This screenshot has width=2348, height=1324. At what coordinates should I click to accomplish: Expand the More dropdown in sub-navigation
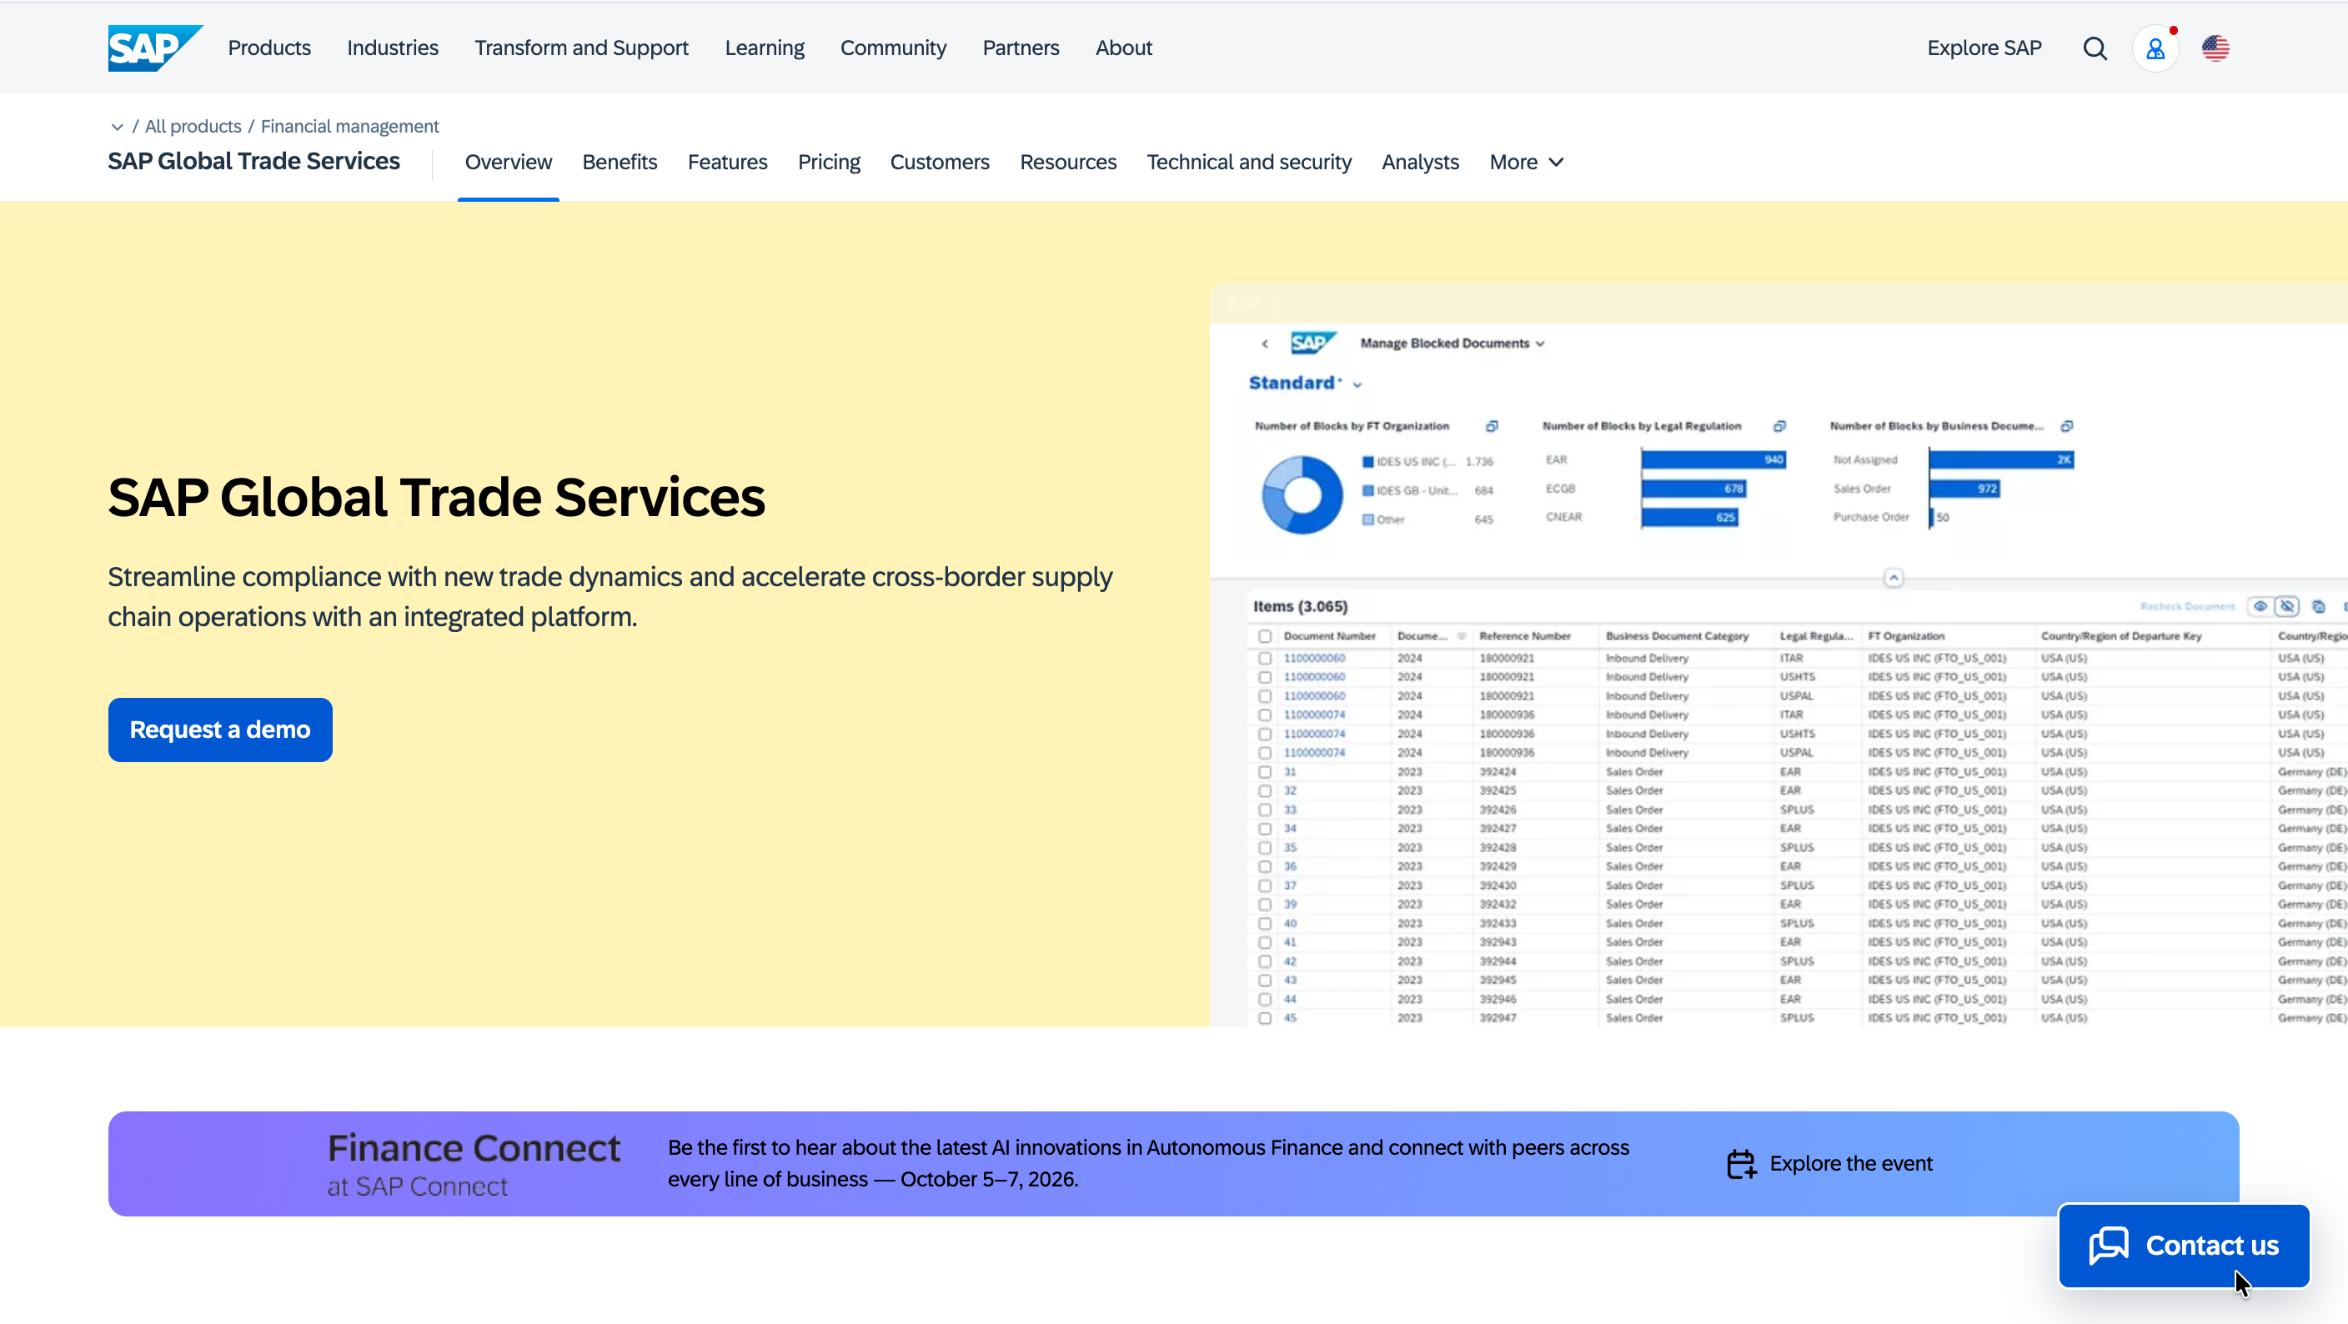(1527, 163)
